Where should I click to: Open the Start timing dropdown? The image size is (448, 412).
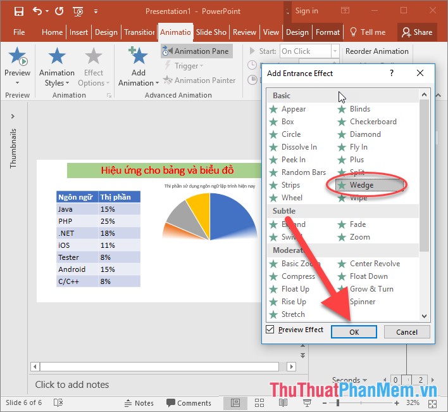[x=335, y=51]
